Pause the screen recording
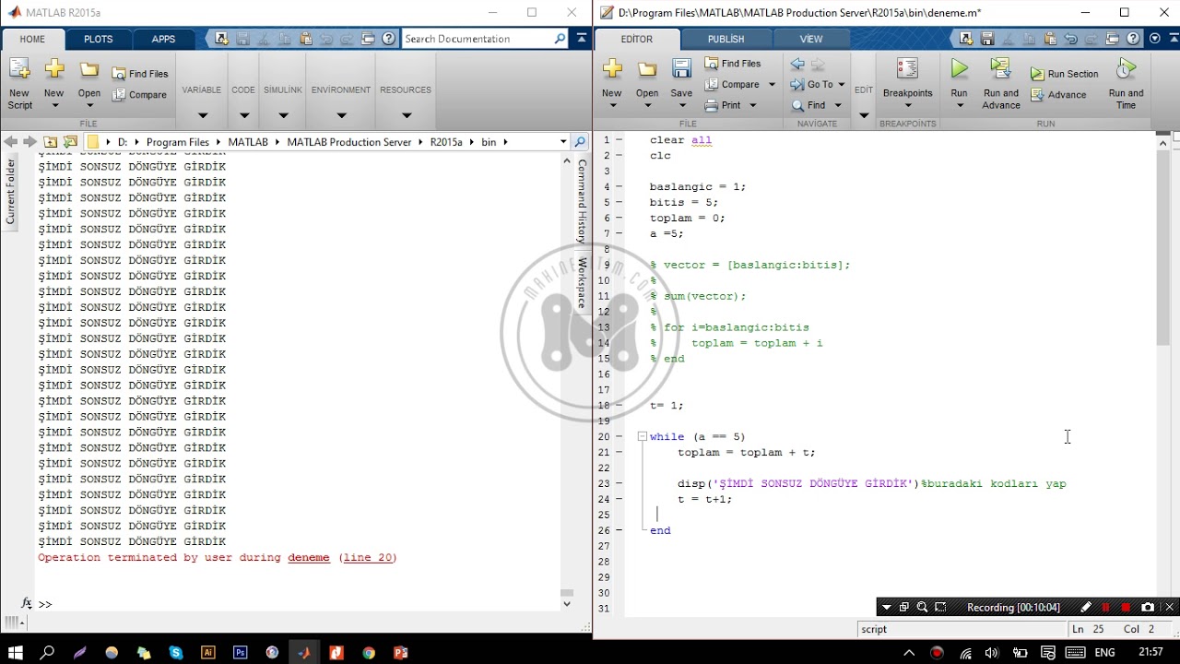This screenshot has width=1180, height=664. (1105, 607)
